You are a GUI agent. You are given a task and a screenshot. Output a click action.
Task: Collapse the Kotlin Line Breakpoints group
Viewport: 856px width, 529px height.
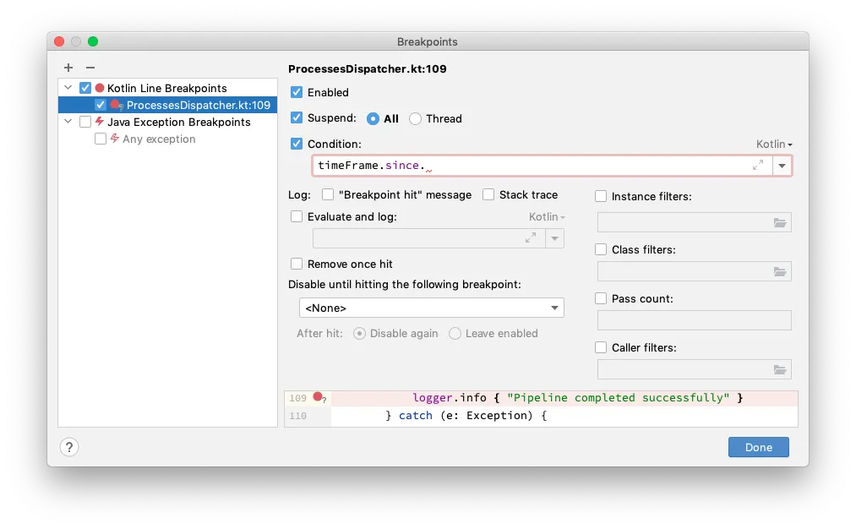68,88
